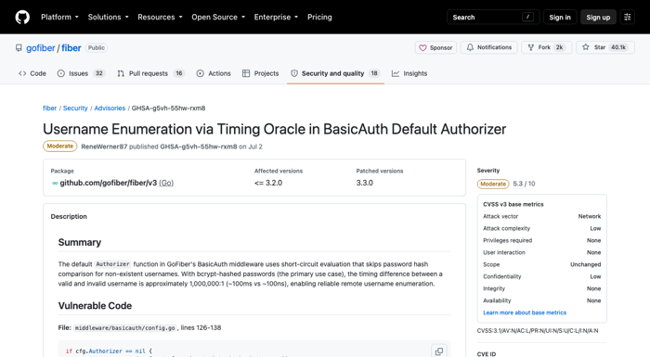Fork the repository
The width and height of the screenshot is (650, 357).
pos(546,47)
